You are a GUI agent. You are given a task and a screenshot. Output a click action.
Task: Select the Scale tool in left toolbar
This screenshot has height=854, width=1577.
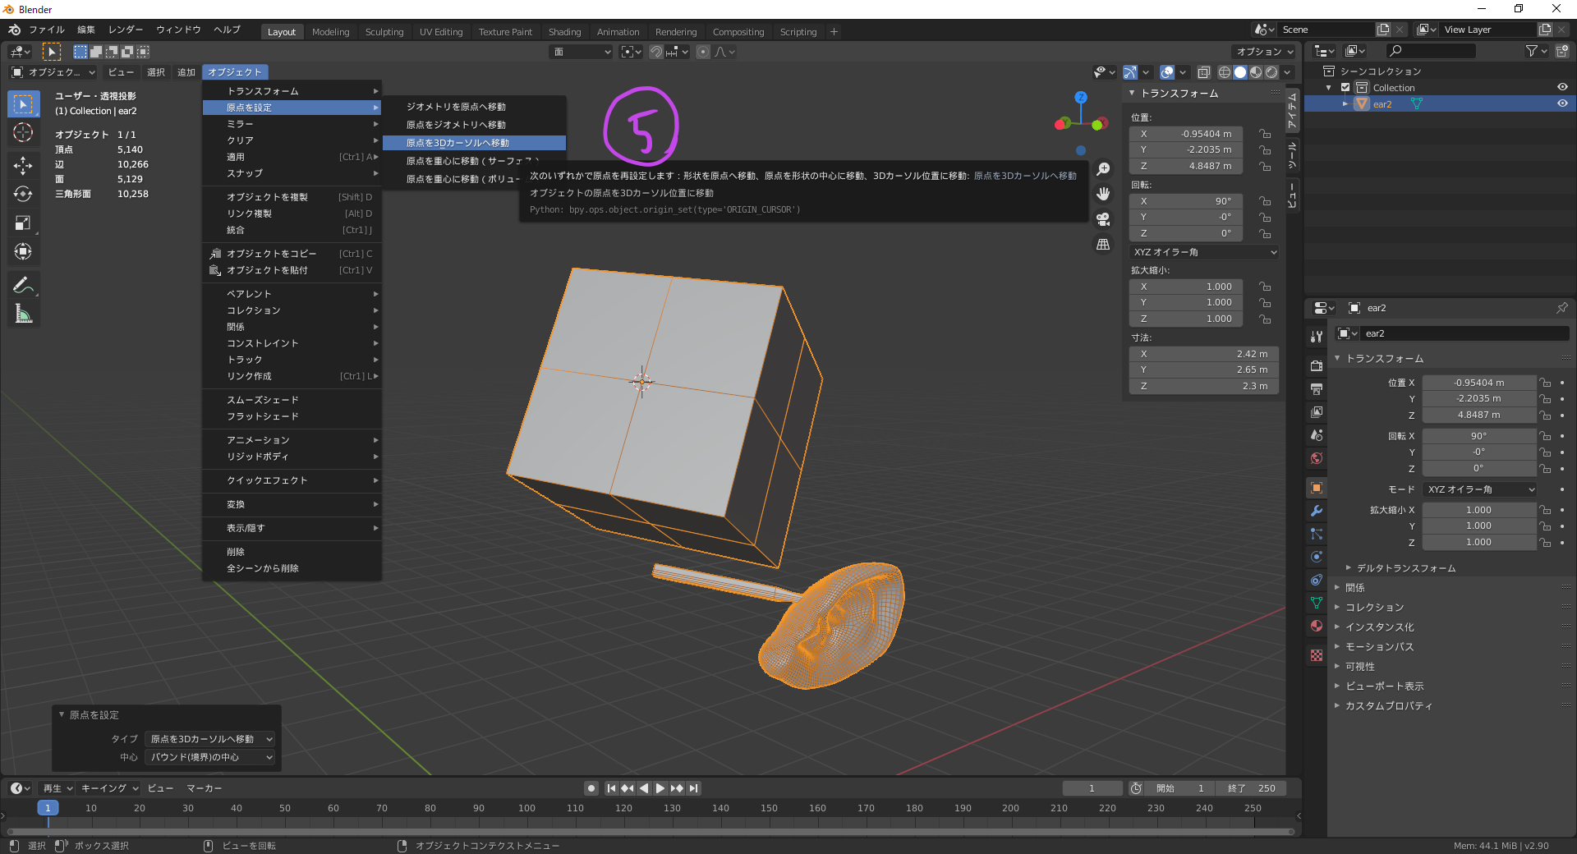(x=23, y=223)
